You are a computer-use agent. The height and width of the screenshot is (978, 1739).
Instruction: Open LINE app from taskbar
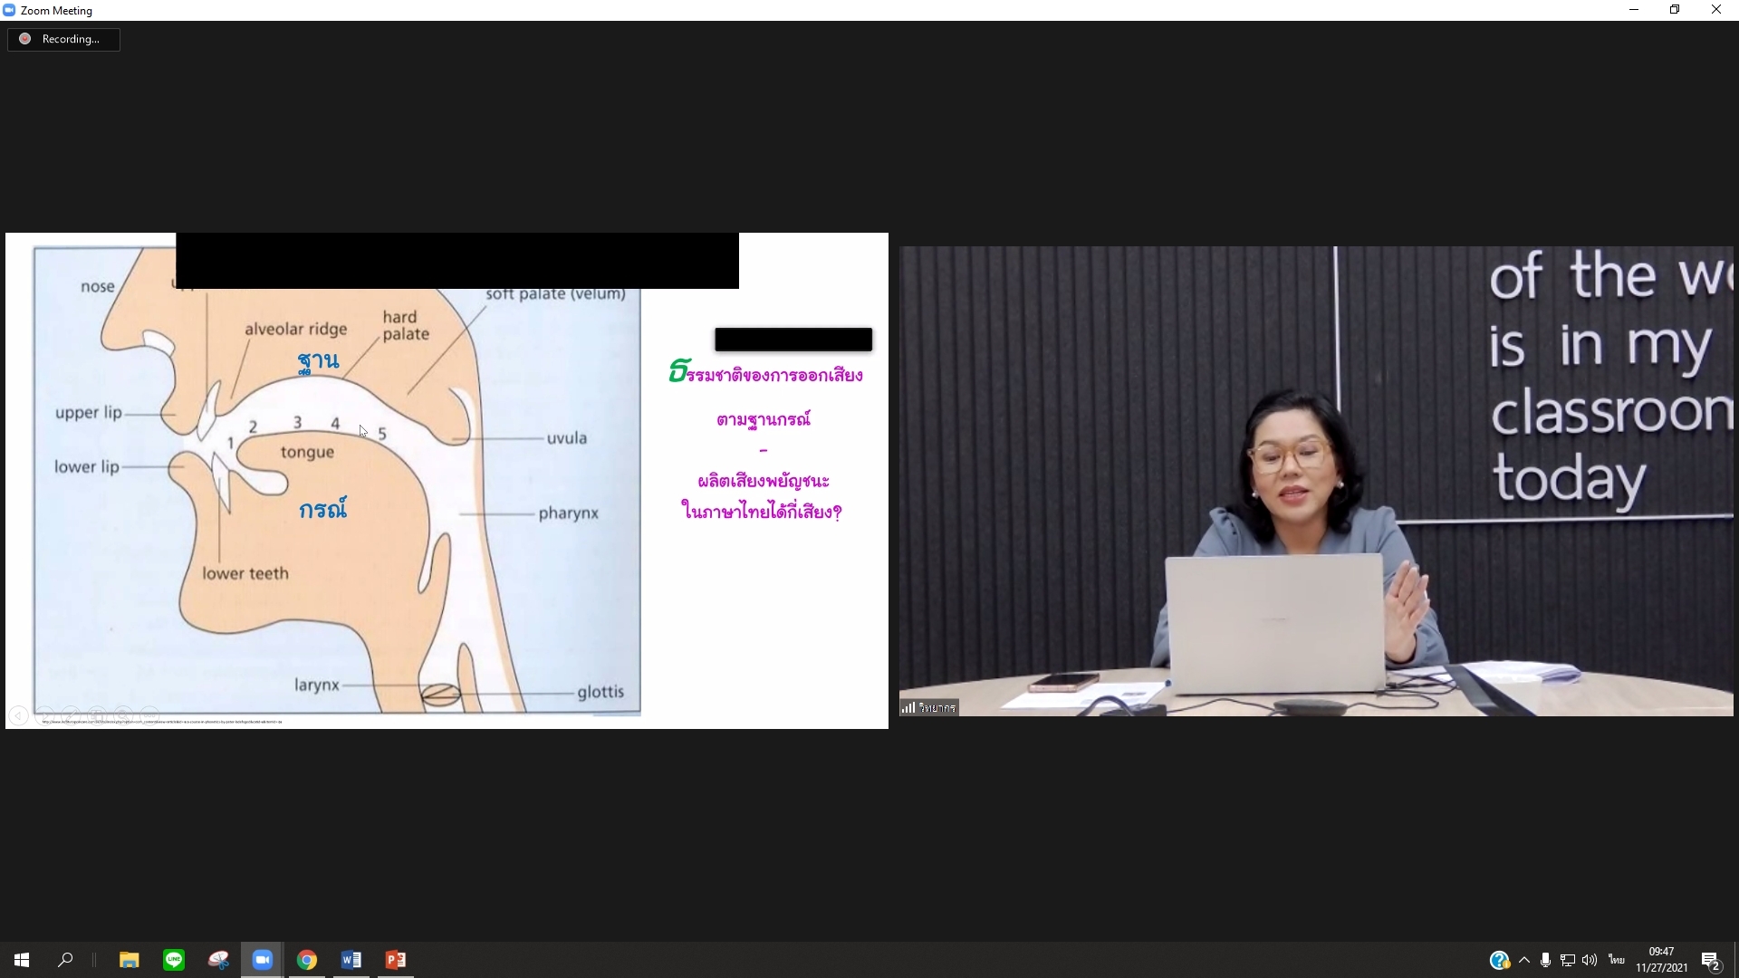[x=174, y=960]
